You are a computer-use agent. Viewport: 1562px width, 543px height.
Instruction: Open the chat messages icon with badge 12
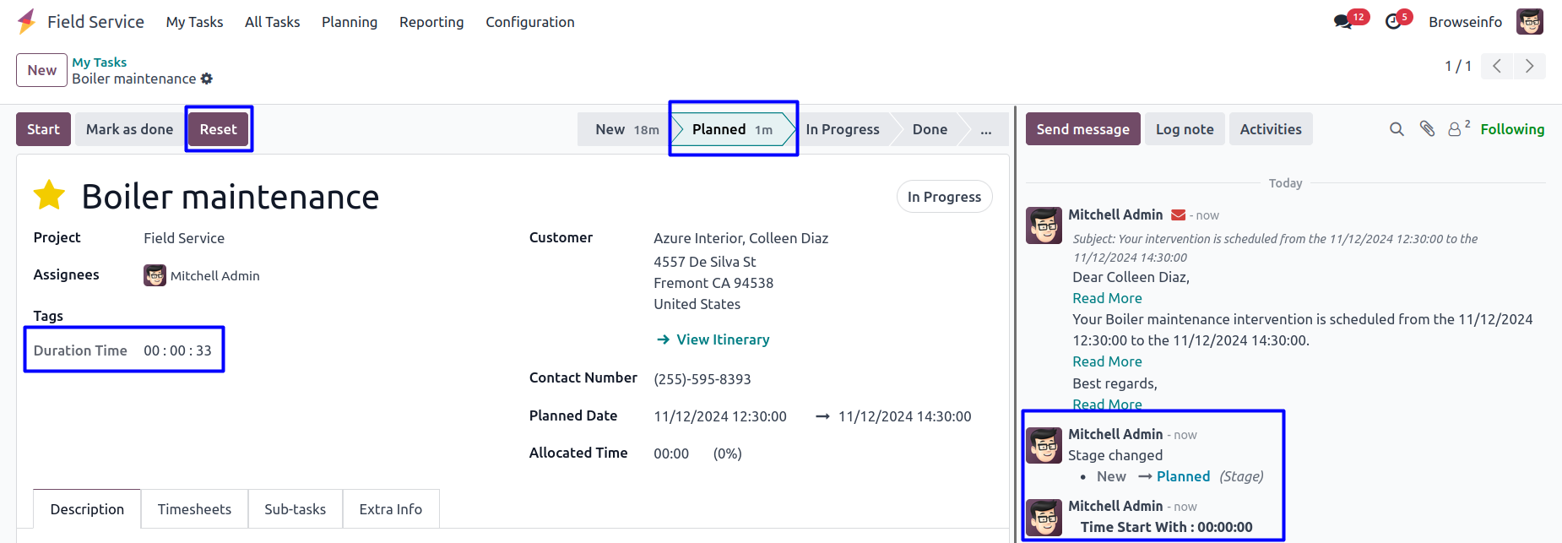[x=1342, y=22]
